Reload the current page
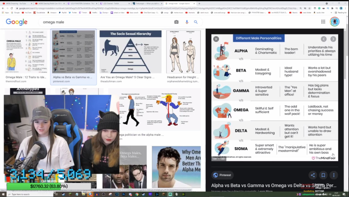Image resolution: width=349 pixels, height=197 pixels. (x=12, y=8)
